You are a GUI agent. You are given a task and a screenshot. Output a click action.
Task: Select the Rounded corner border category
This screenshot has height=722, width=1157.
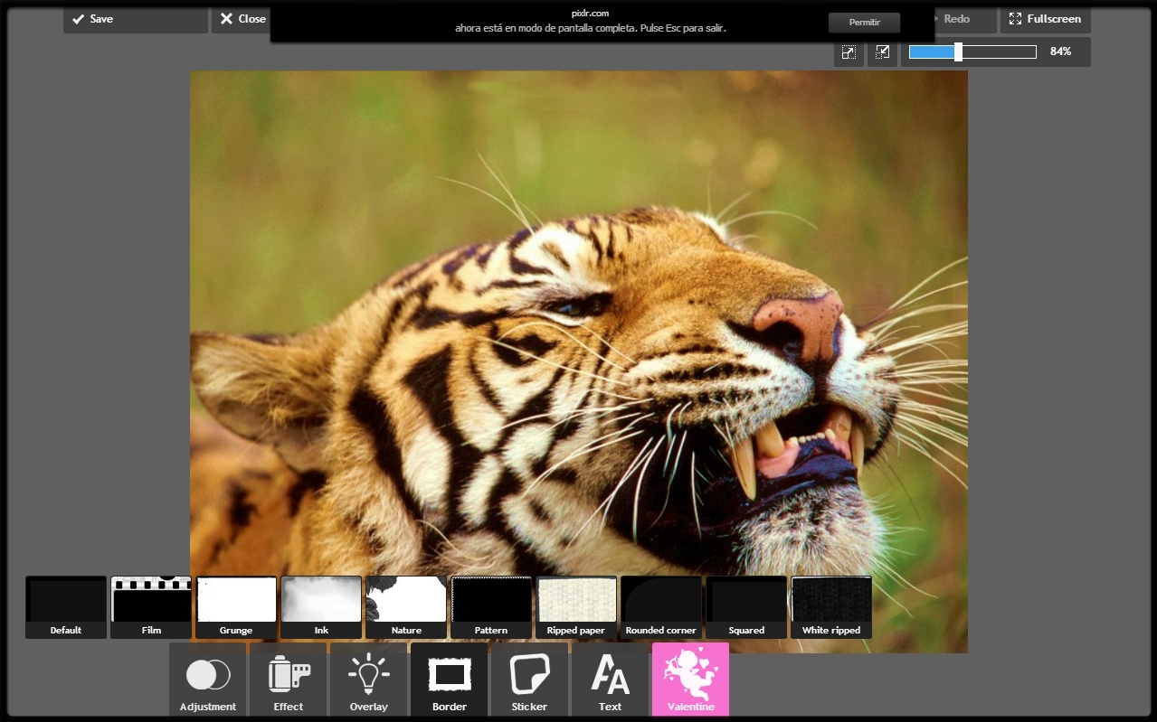(x=661, y=607)
